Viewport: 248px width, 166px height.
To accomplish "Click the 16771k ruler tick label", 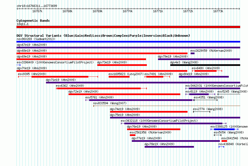I will (x=158, y=11).
